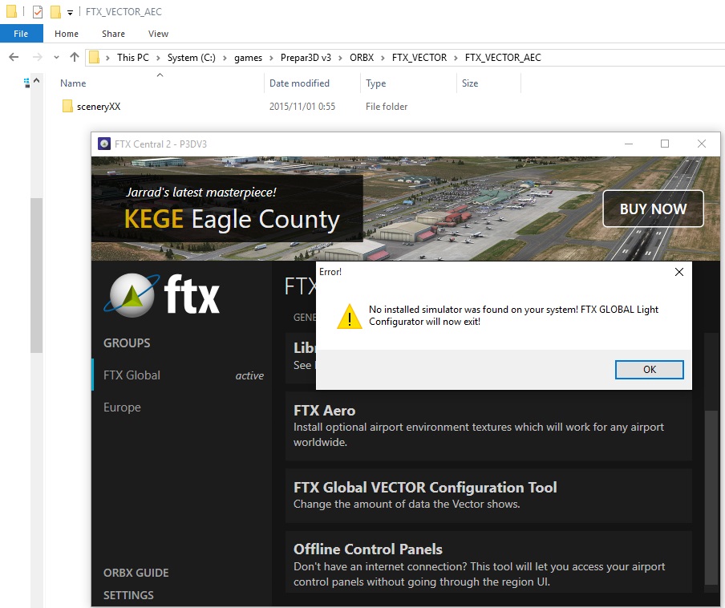The width and height of the screenshot is (725, 608).
Task: Open the recent locations dropdown beside the navigation arrows
Action: [x=56, y=58]
